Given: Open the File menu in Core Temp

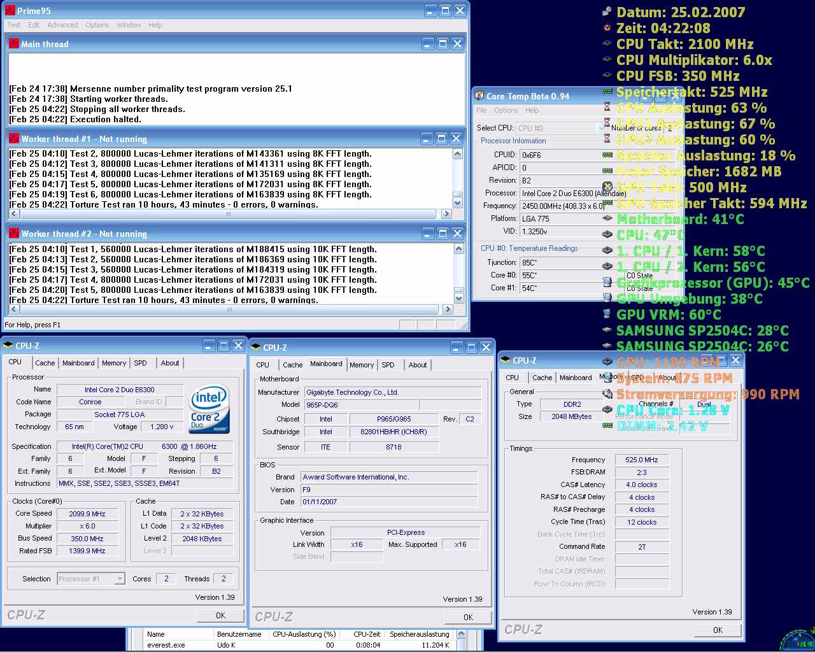Looking at the screenshot, I should (481, 110).
